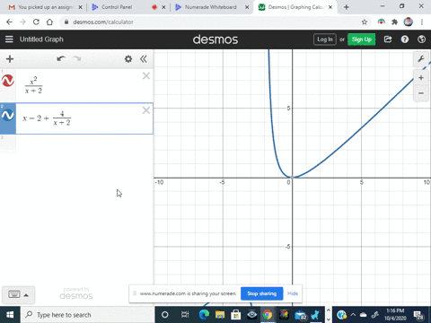The image size is (431, 323).
Task: Open expression list settings gear
Action: pos(128,59)
